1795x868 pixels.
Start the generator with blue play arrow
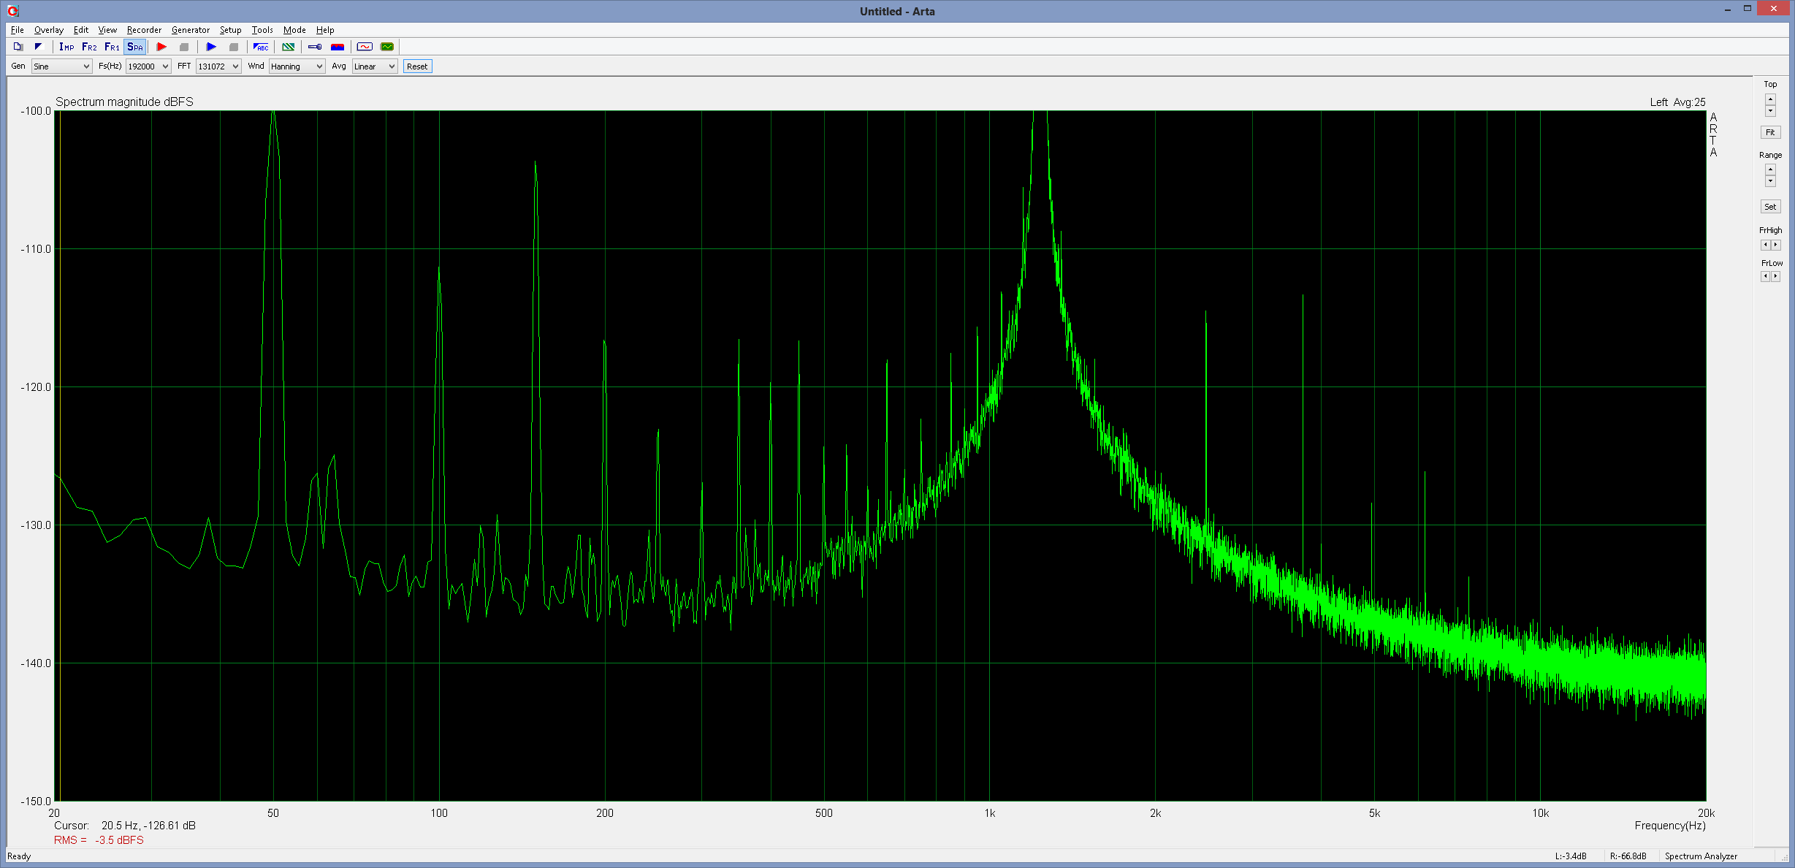211,47
